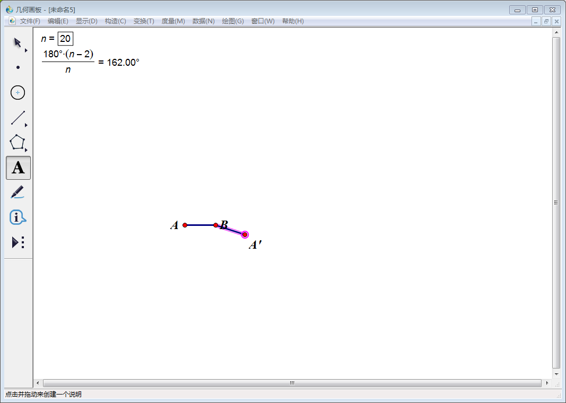The width and height of the screenshot is (566, 403).
Task: Select the Straightedge segment tool
Action: (x=18, y=118)
